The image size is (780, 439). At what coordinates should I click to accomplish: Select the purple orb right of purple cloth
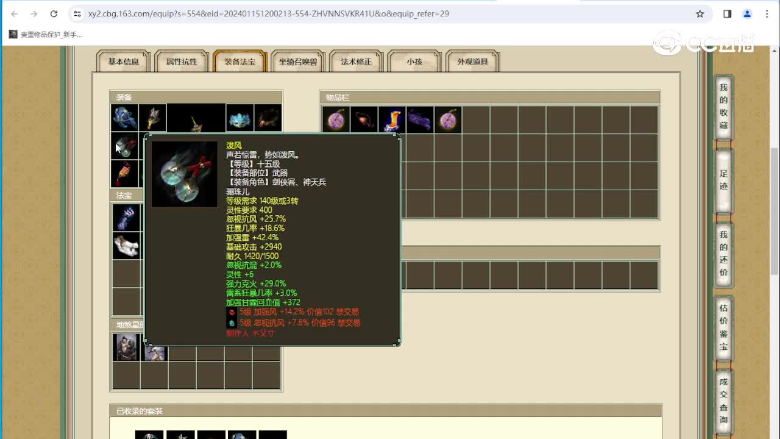(448, 120)
